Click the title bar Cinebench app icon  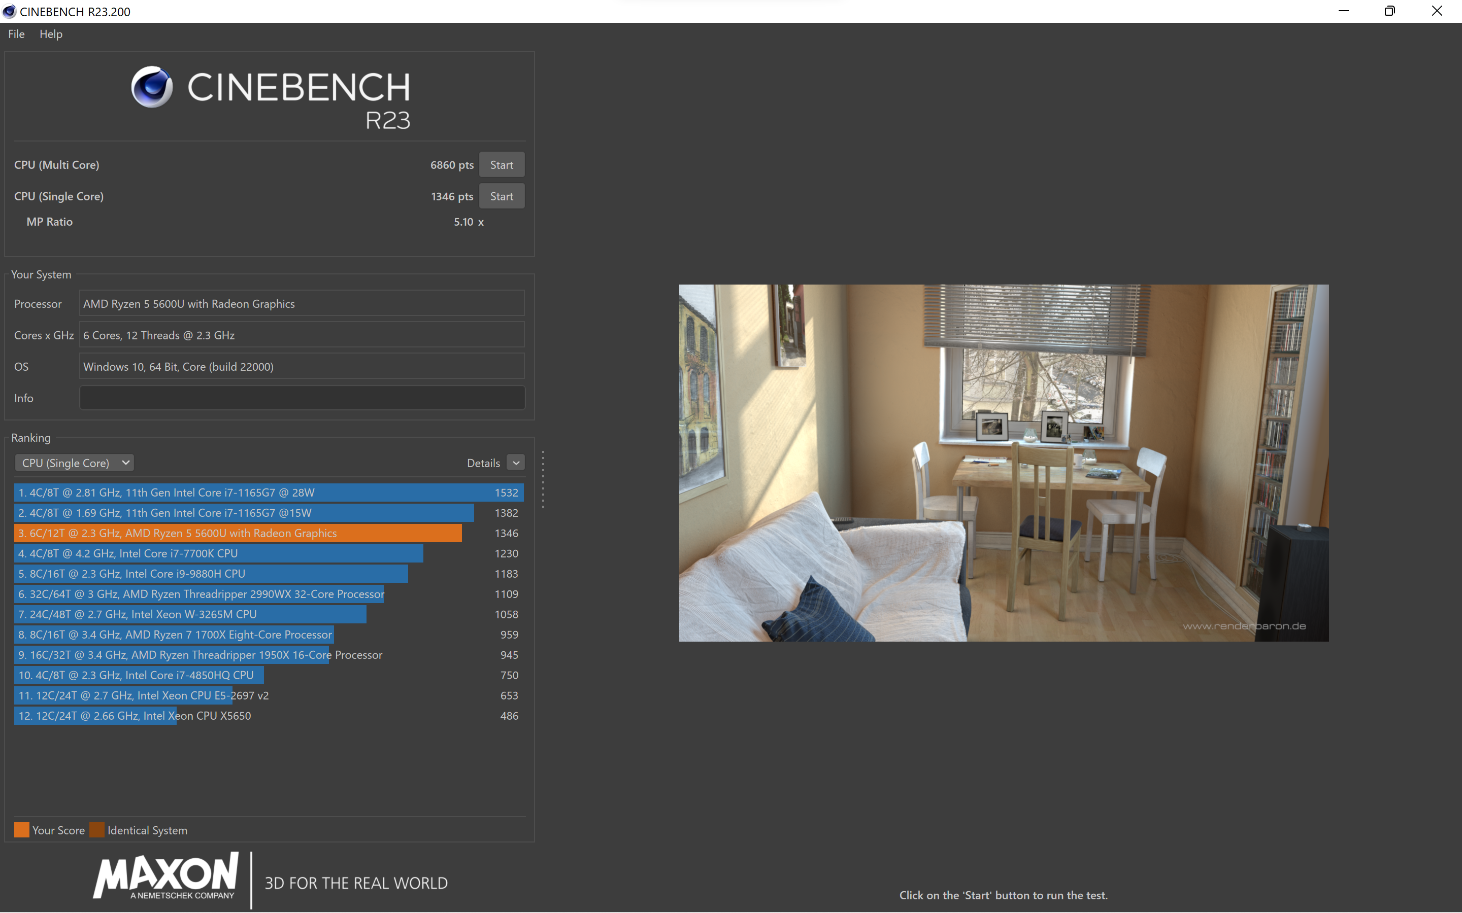[x=9, y=12]
